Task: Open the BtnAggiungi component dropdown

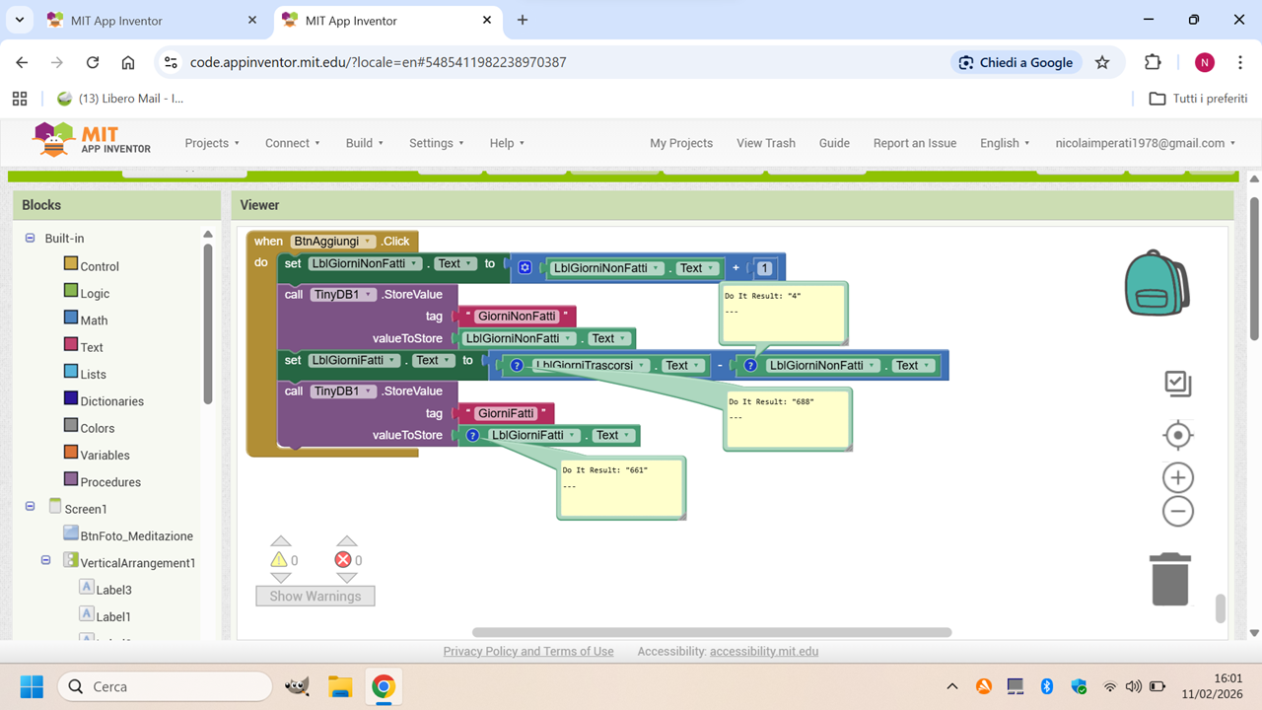Action: (368, 242)
